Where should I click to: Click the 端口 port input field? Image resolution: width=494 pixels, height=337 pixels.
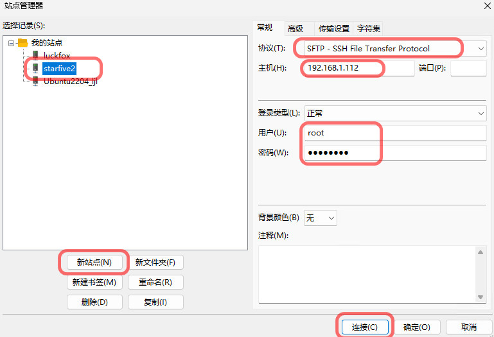point(468,68)
